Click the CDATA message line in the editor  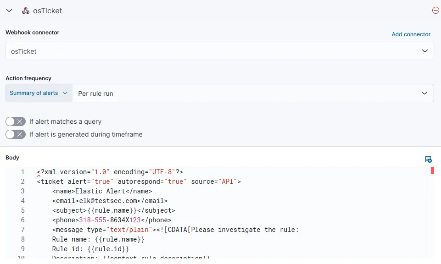click(x=184, y=229)
